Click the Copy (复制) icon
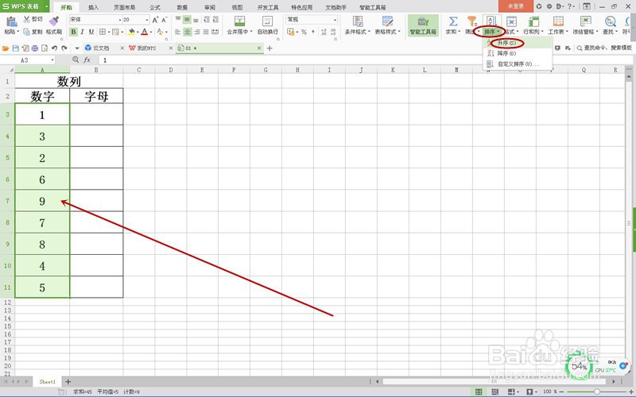 27,32
